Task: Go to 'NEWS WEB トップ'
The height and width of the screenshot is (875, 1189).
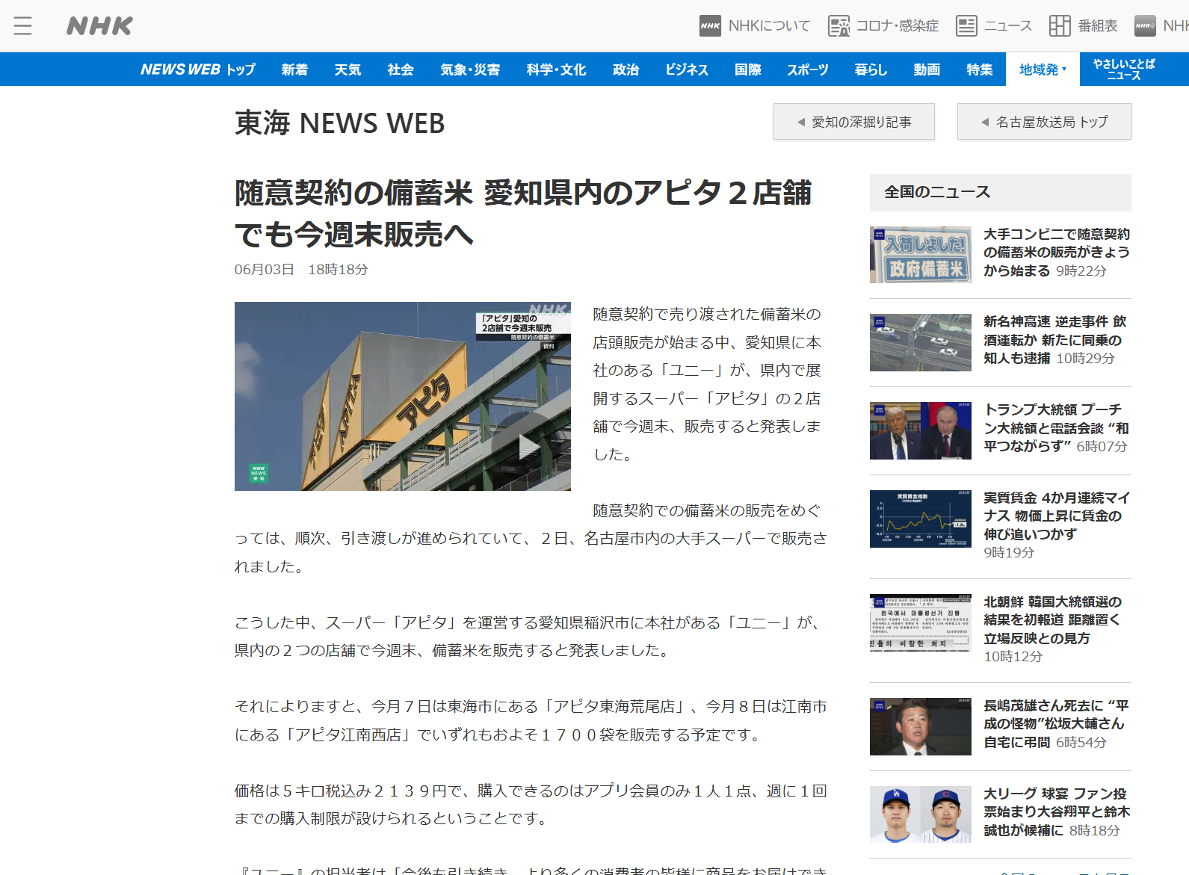Action: (198, 69)
